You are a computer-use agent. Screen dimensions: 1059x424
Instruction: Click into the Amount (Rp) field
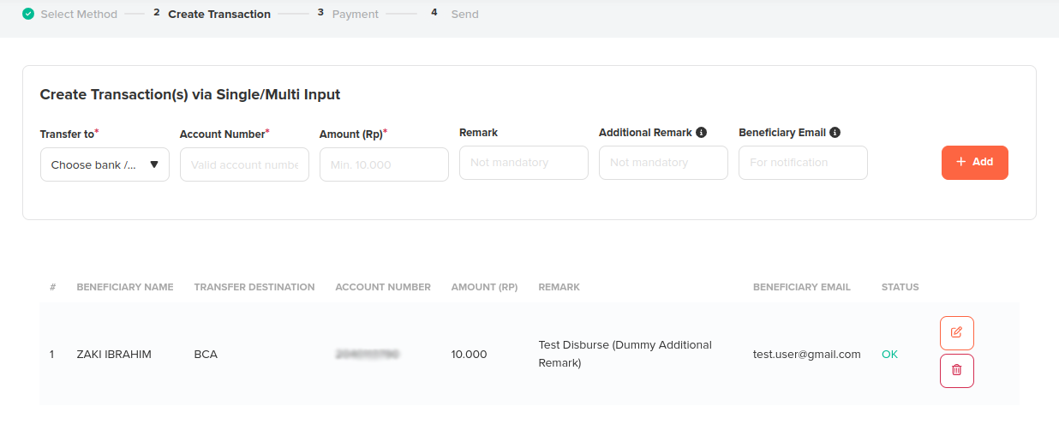[x=384, y=164]
